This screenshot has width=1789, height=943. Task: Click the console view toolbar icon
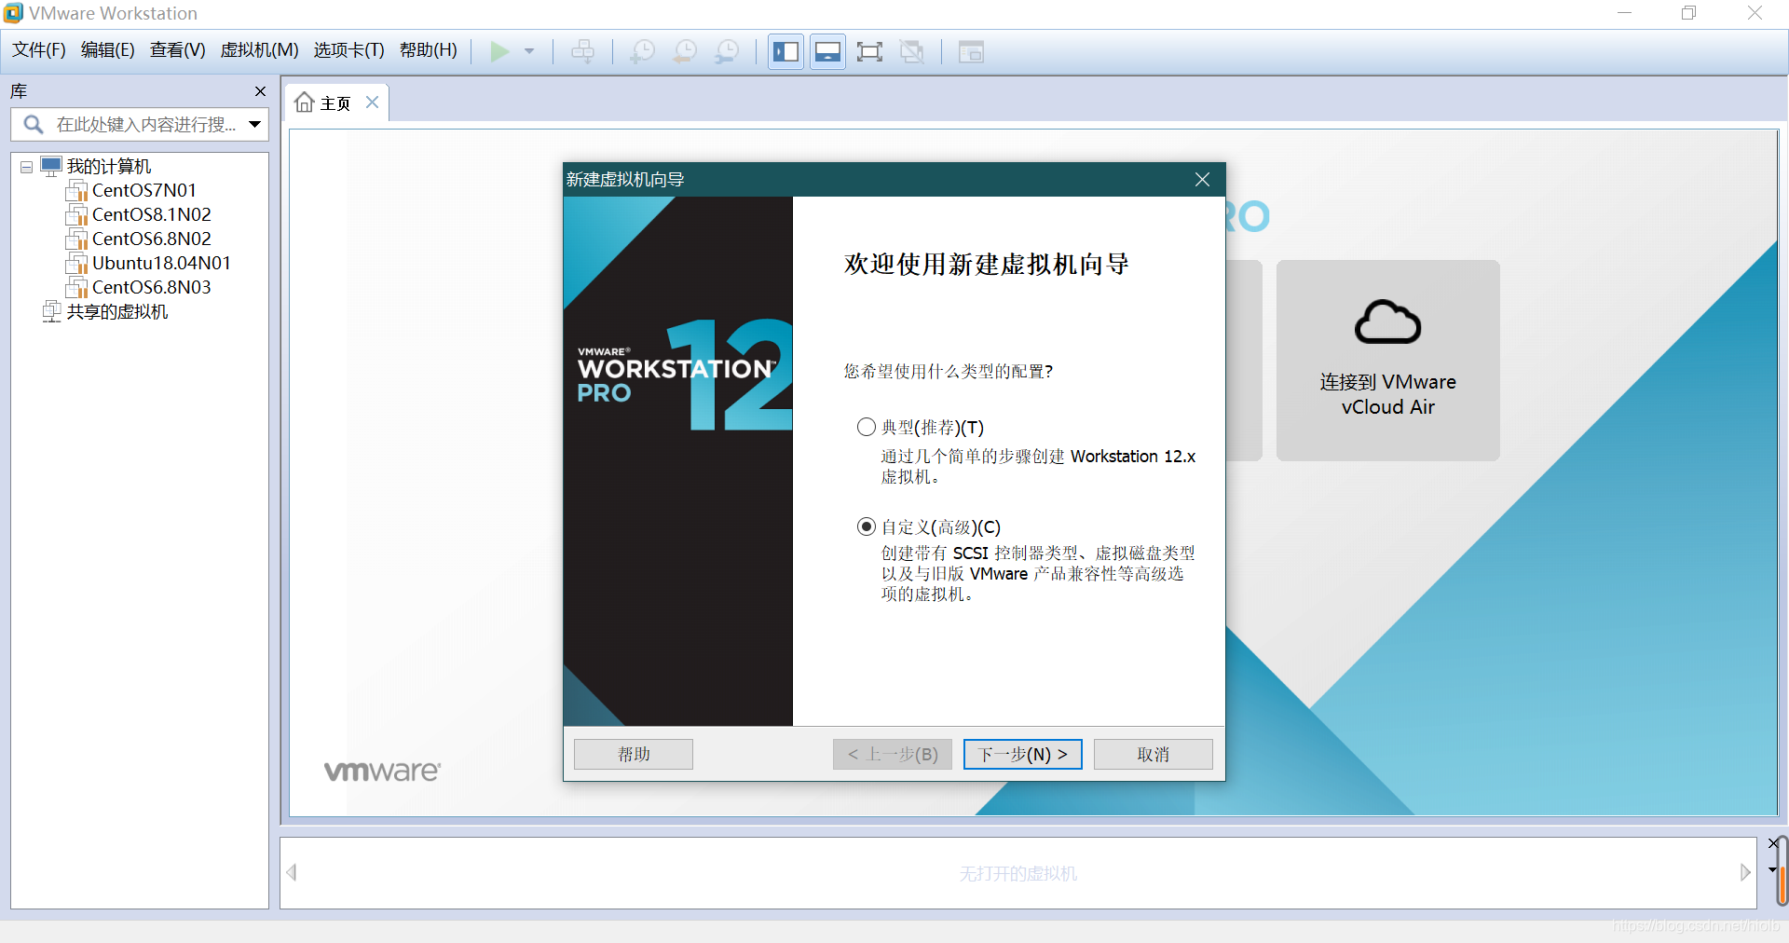pos(971,51)
